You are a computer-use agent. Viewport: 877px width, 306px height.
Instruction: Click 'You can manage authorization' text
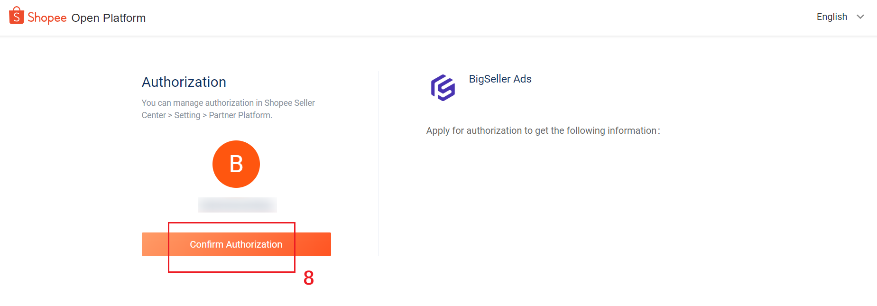pyautogui.click(x=198, y=103)
